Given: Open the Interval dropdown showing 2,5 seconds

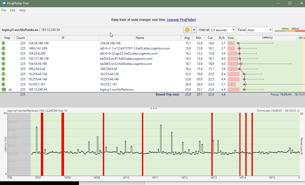Looking at the screenshot, I should point(222,30).
